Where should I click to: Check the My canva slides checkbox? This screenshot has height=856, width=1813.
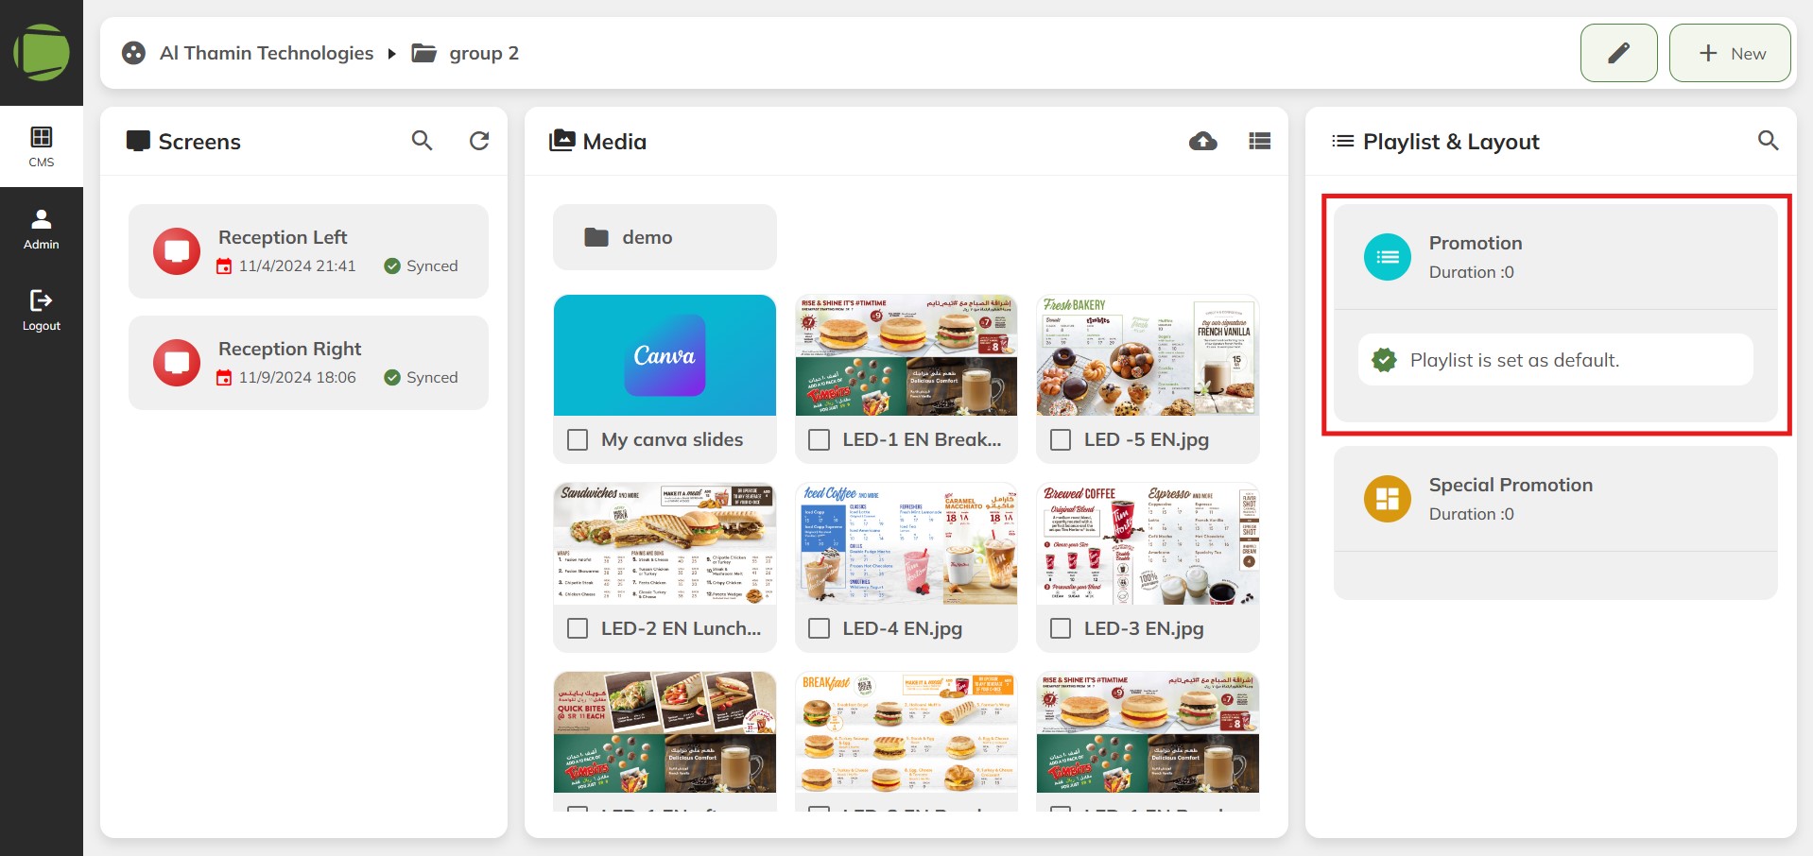coord(578,440)
